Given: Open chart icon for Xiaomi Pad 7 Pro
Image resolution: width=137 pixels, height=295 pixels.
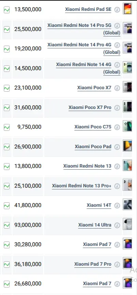Looking at the screenshot, I should pyautogui.click(x=6, y=264).
